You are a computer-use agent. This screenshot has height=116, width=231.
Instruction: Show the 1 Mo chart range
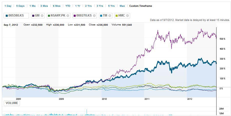coord(32,6)
